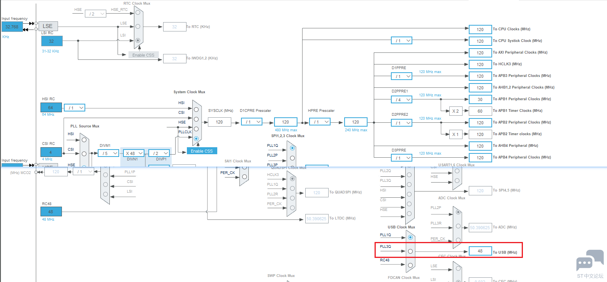607x282 pixels.
Task: Click To HCLK3 120 field
Action: pyautogui.click(x=480, y=64)
